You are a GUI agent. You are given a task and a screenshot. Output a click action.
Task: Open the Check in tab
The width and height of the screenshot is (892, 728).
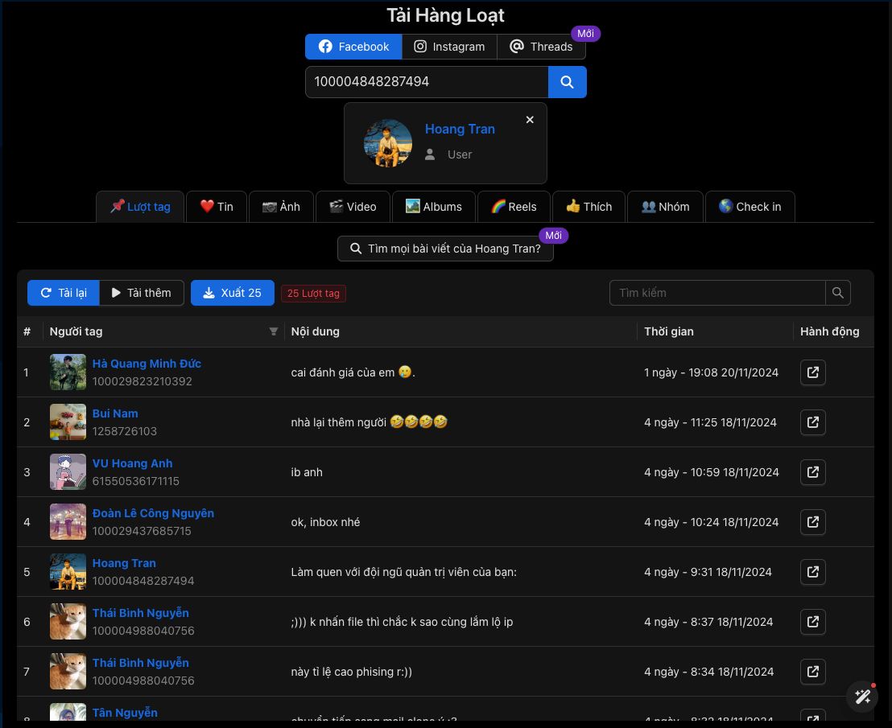pos(750,207)
